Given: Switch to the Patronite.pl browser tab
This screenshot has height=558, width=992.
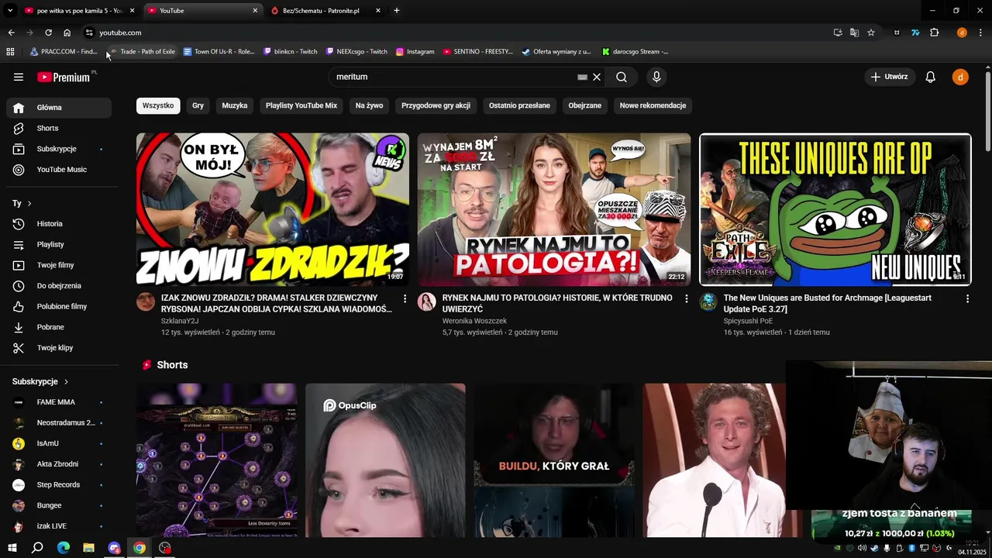Looking at the screenshot, I should (x=325, y=11).
